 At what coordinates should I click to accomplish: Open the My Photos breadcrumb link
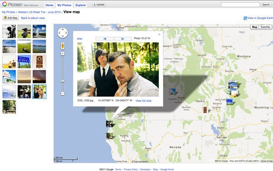(8, 12)
